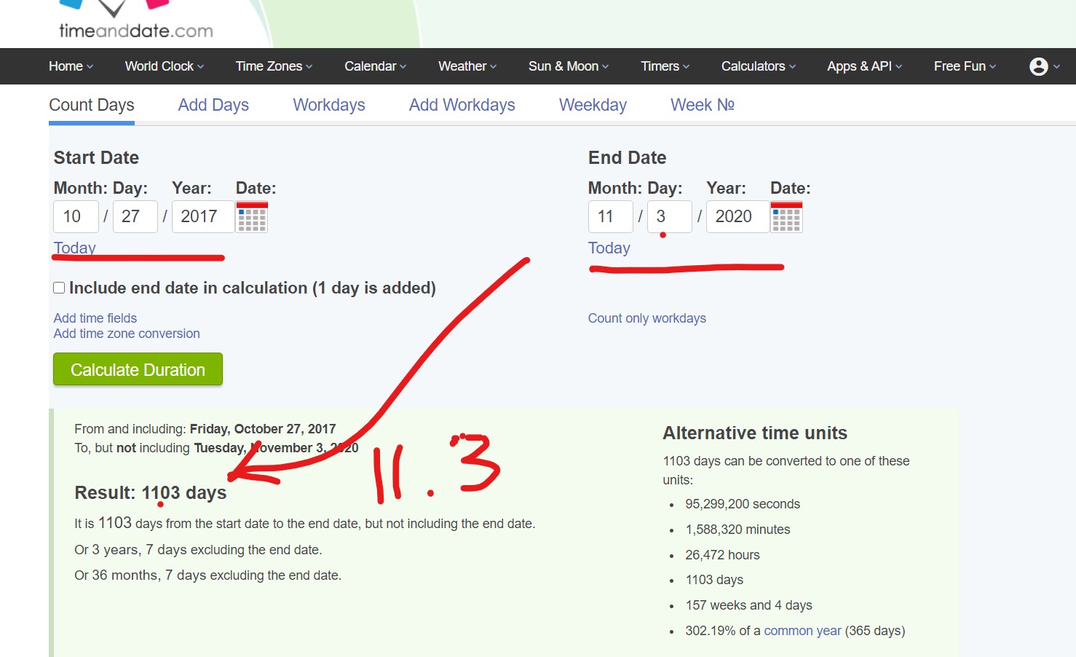Switch to the Weekday tab
The height and width of the screenshot is (657, 1076).
point(593,105)
